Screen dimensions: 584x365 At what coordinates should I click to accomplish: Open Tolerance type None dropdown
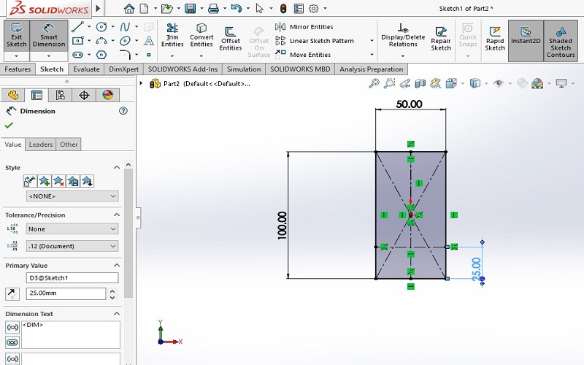[x=72, y=228]
